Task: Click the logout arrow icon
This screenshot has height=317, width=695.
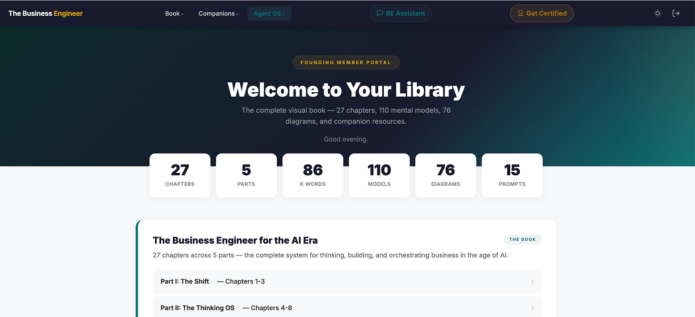Action: coord(676,13)
